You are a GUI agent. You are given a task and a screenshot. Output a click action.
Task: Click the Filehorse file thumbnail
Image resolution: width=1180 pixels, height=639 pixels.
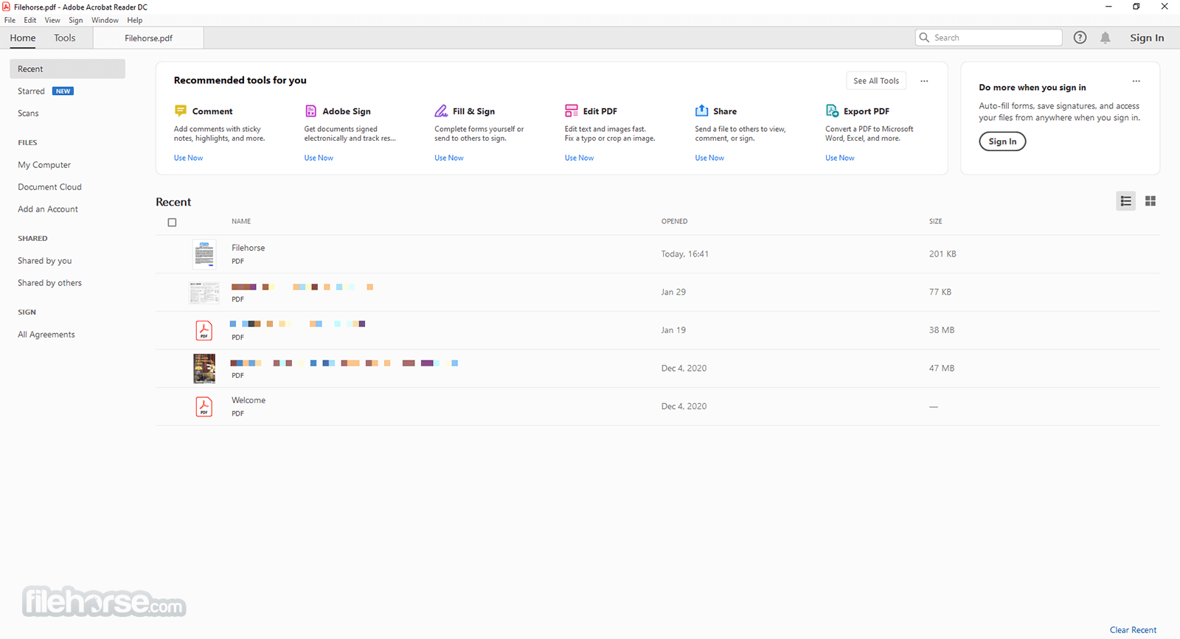[x=204, y=254]
